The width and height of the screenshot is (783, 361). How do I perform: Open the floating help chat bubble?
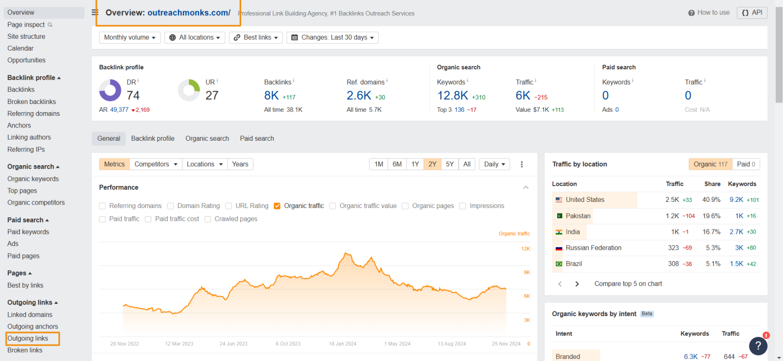758,346
